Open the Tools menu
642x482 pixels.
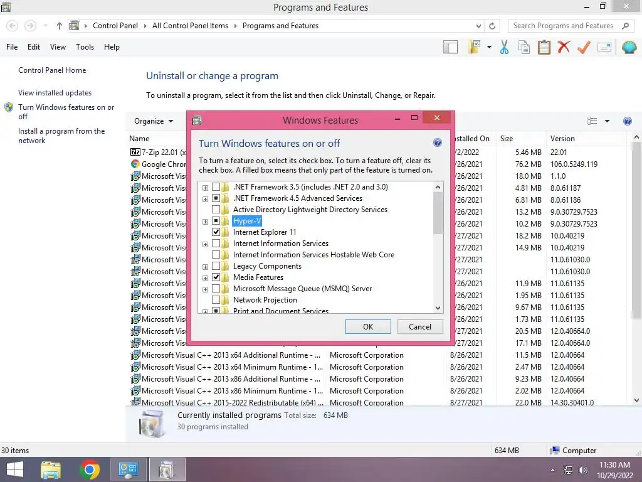click(85, 46)
